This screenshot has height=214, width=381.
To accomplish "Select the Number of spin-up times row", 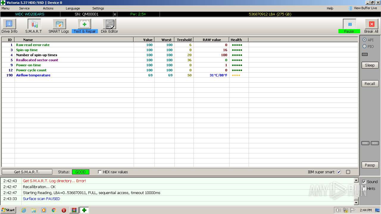I will click(x=180, y=55).
